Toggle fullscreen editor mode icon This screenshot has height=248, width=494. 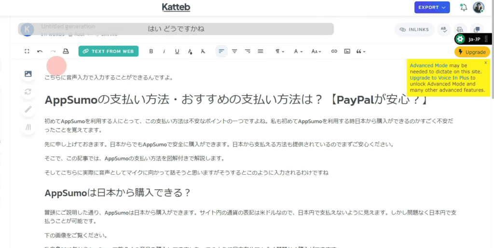27,51
